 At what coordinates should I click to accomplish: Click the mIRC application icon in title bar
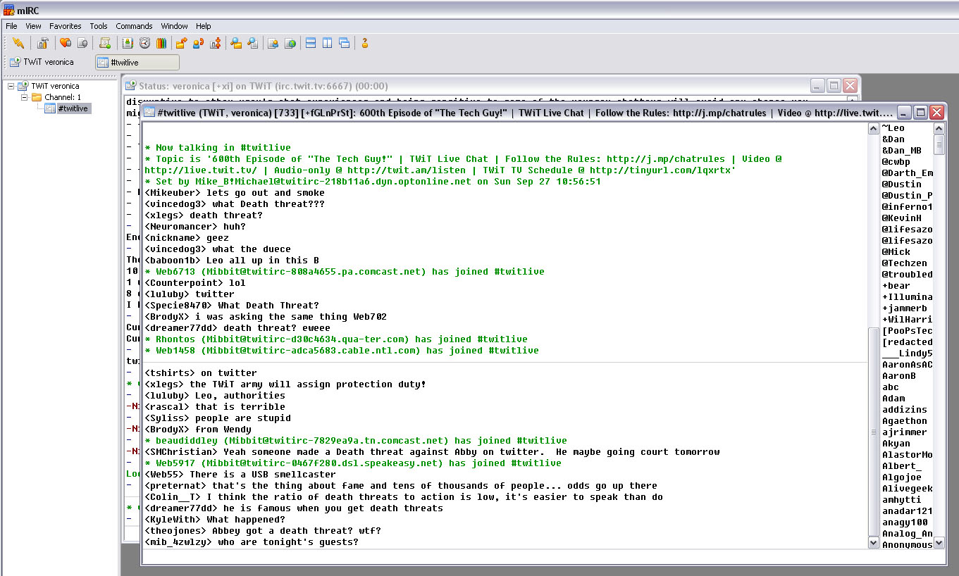9,10
